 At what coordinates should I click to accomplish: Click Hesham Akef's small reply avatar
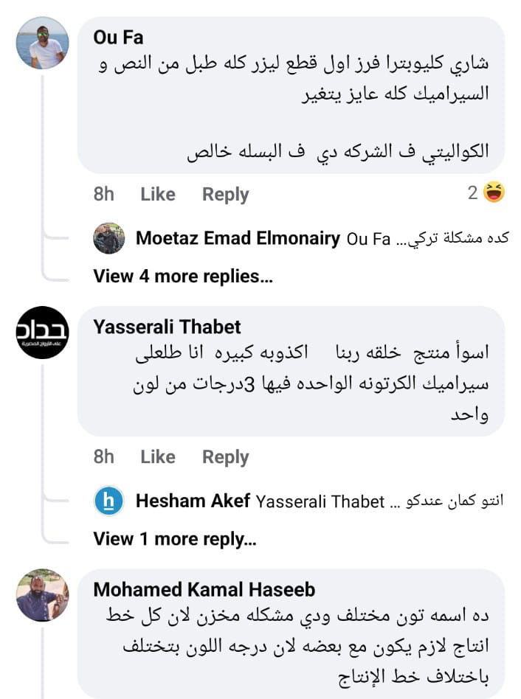(x=109, y=501)
